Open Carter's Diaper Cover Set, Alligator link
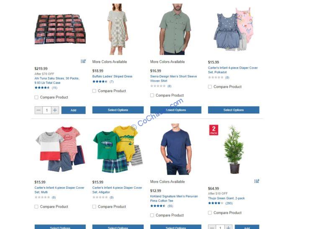 117,190
